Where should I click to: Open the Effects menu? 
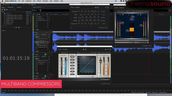point(39,1)
